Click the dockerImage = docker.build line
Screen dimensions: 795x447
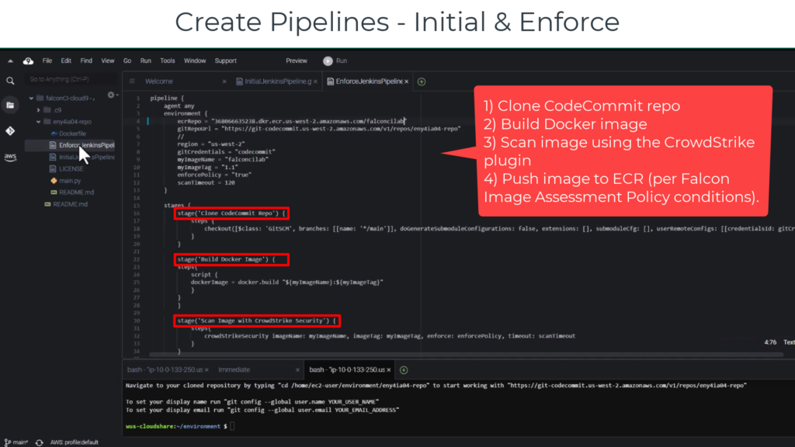(287, 282)
